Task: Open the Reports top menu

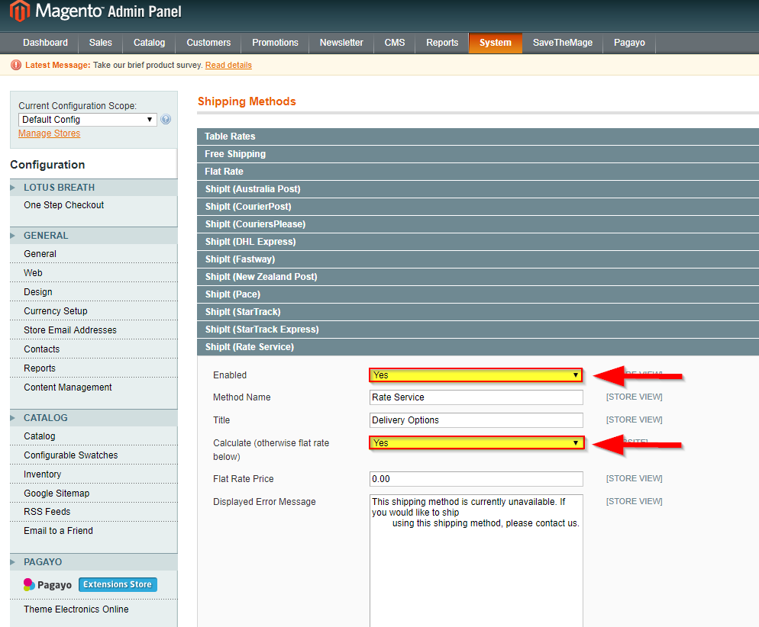Action: (442, 43)
